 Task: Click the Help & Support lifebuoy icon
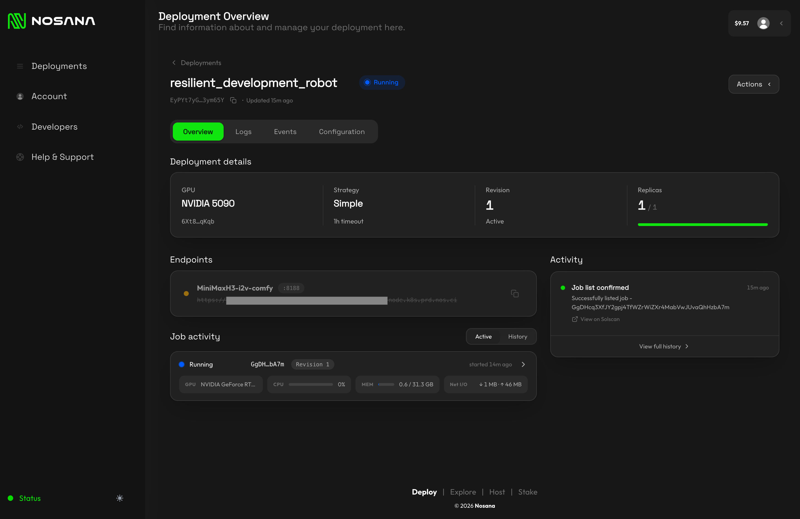click(x=20, y=157)
